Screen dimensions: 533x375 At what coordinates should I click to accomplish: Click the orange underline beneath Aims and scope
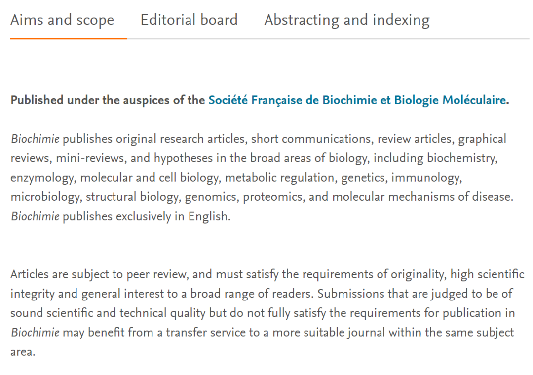coord(68,38)
